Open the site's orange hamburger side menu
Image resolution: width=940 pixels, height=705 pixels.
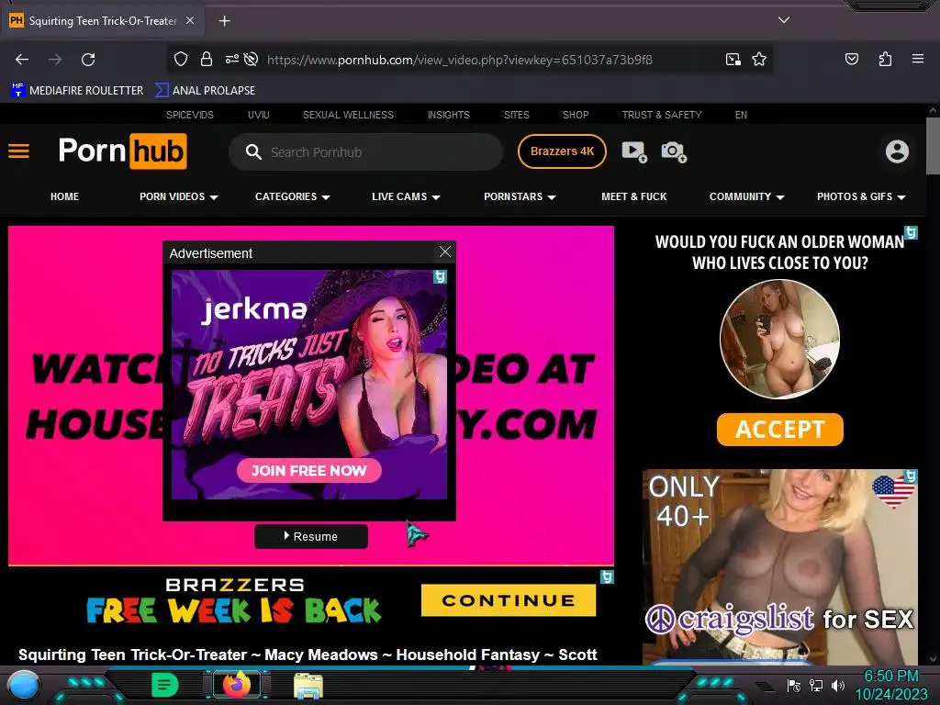coord(18,151)
